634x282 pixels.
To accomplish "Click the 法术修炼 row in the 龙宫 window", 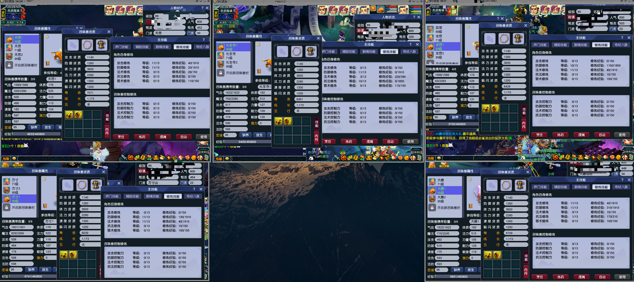I will point(580,70).
